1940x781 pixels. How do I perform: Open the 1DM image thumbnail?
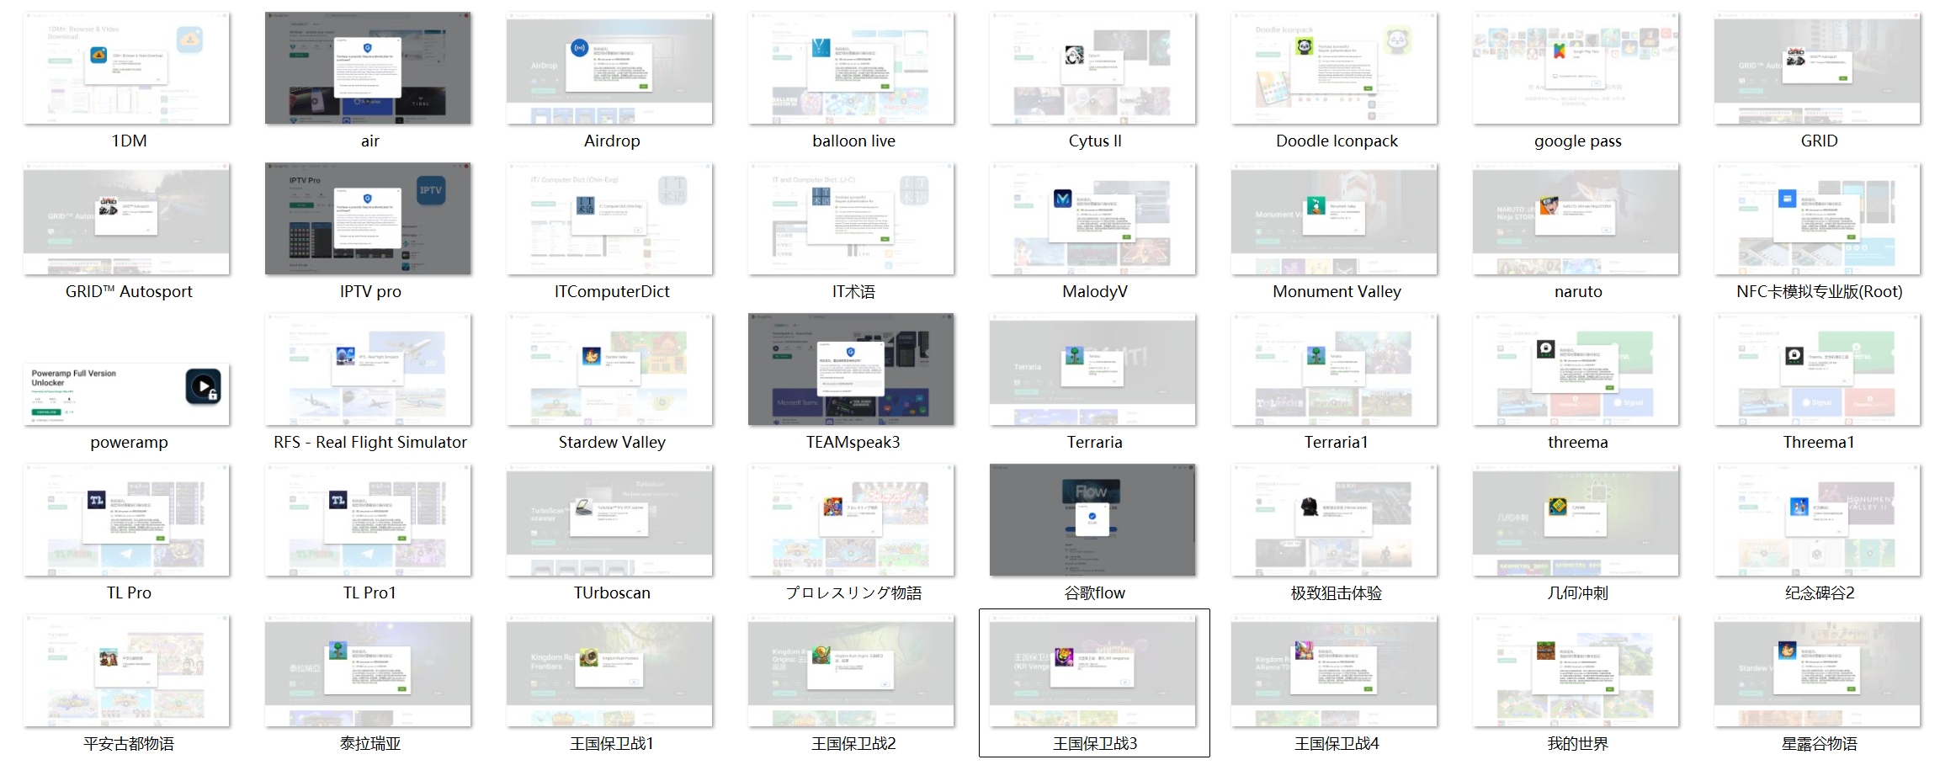pyautogui.click(x=126, y=68)
